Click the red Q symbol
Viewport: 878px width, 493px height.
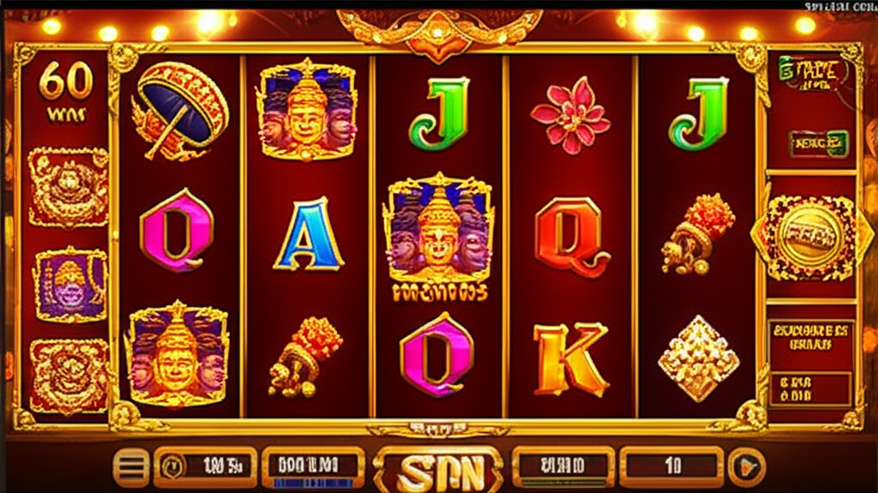[570, 235]
